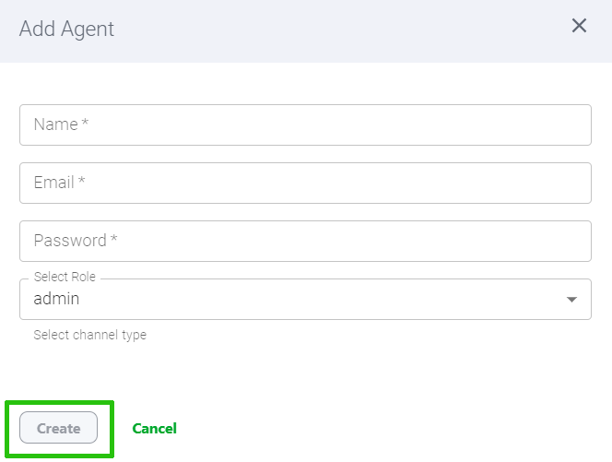
Task: Tap the caret triangle beside admin
Action: 571,300
